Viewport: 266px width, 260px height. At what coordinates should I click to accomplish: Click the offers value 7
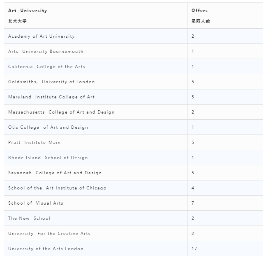point(193,203)
